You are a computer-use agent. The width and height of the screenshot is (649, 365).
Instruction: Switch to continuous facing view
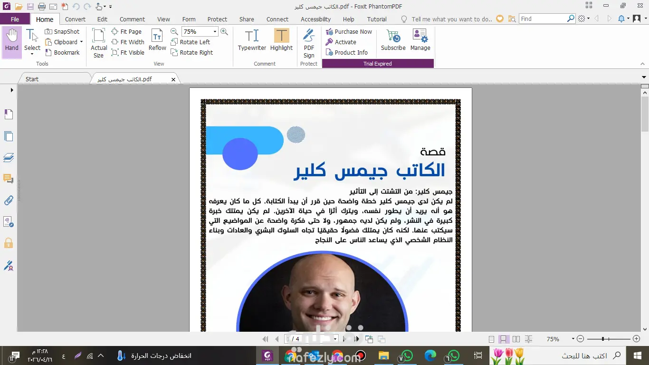(x=529, y=339)
